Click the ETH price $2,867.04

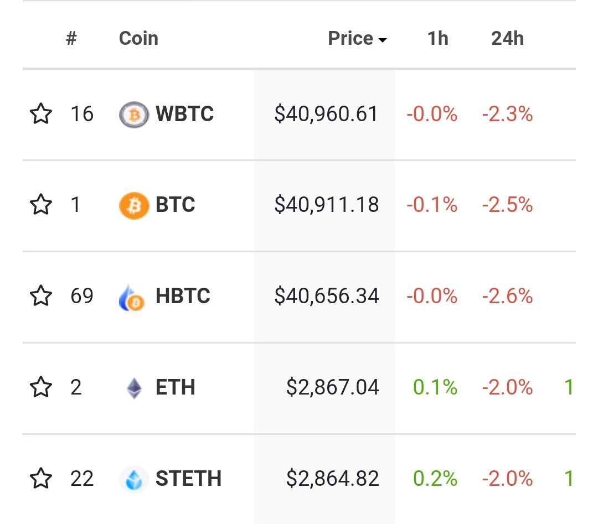(x=332, y=387)
